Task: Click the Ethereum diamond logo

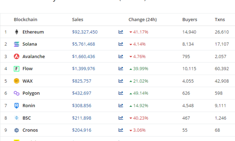Action: (x=16, y=32)
